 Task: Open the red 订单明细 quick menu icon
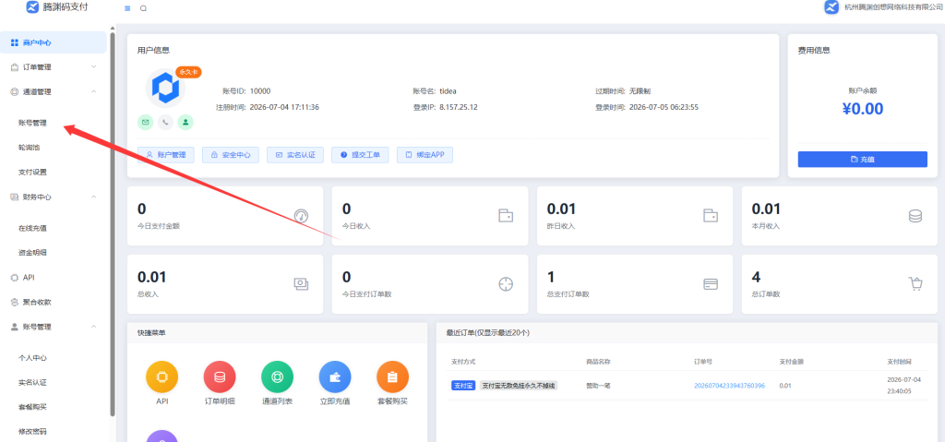click(220, 376)
